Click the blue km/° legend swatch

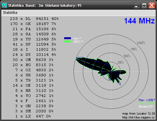click(x=67, y=38)
